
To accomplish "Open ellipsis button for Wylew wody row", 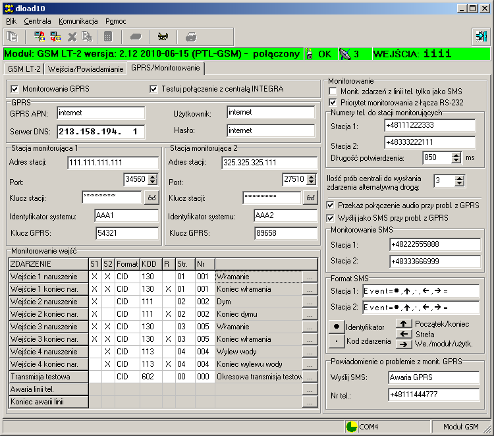I will coord(310,352).
